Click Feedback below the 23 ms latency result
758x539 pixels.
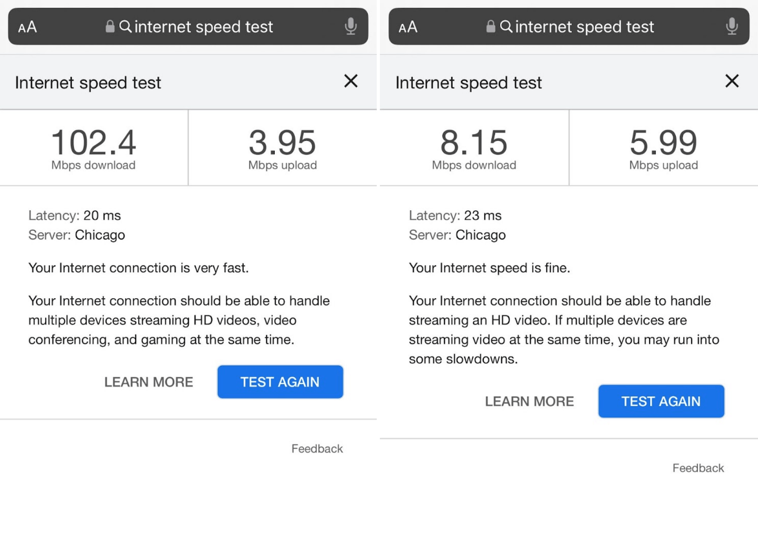pos(698,468)
